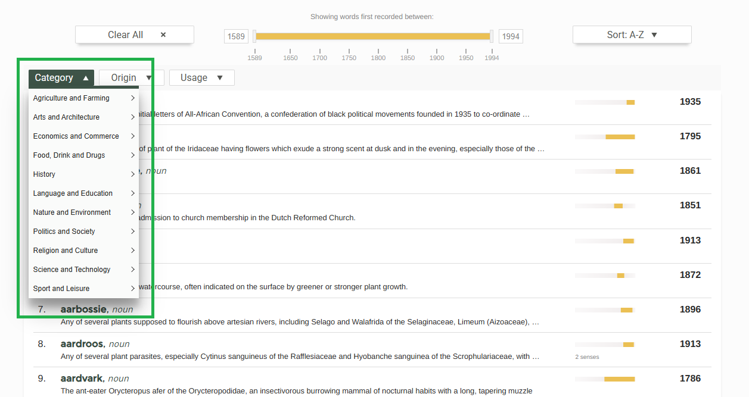The width and height of the screenshot is (749, 397).
Task: Choose Religion and Culture category
Action: 66,251
